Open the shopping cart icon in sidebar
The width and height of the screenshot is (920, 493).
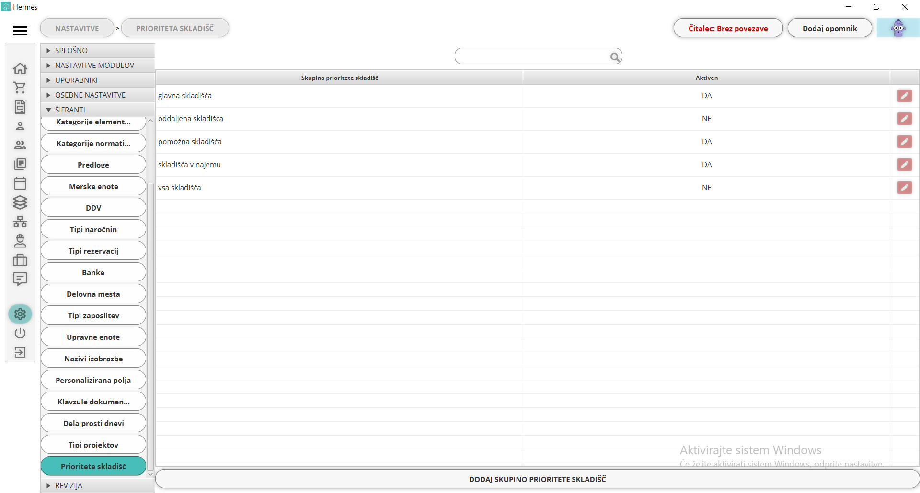[x=20, y=88]
